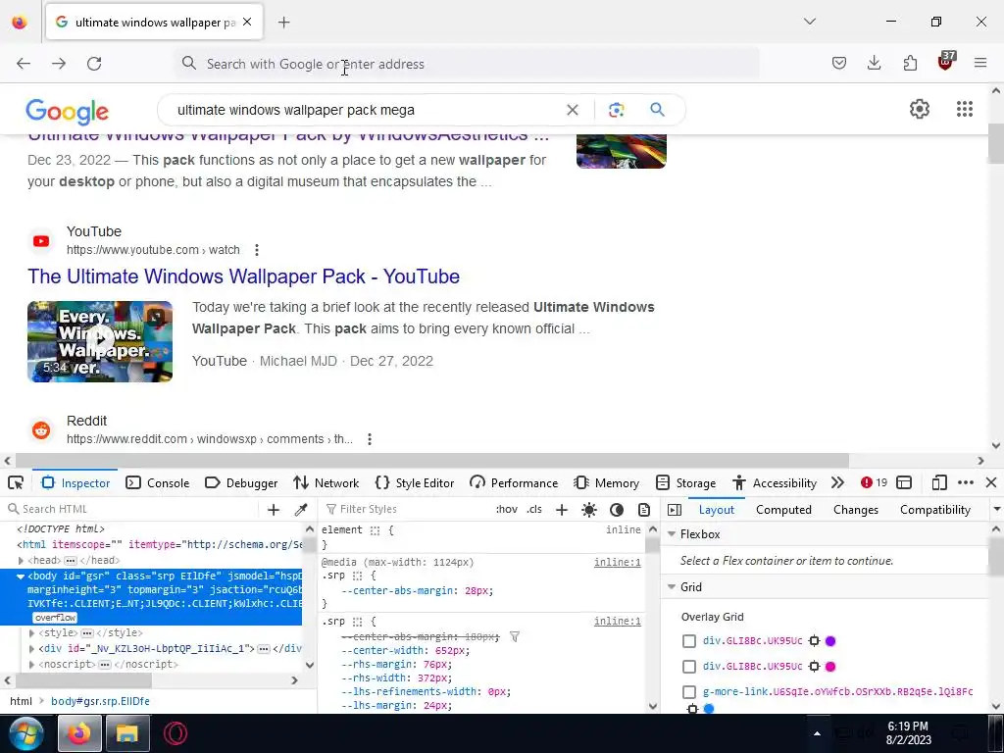Toggle the .cls classes panel

tap(534, 509)
